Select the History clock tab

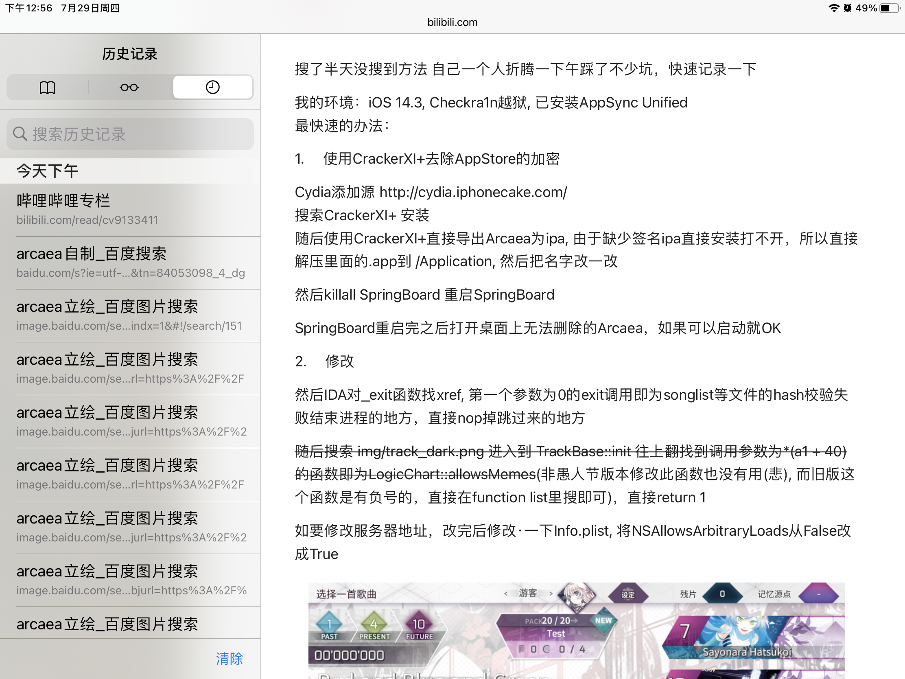click(x=213, y=87)
